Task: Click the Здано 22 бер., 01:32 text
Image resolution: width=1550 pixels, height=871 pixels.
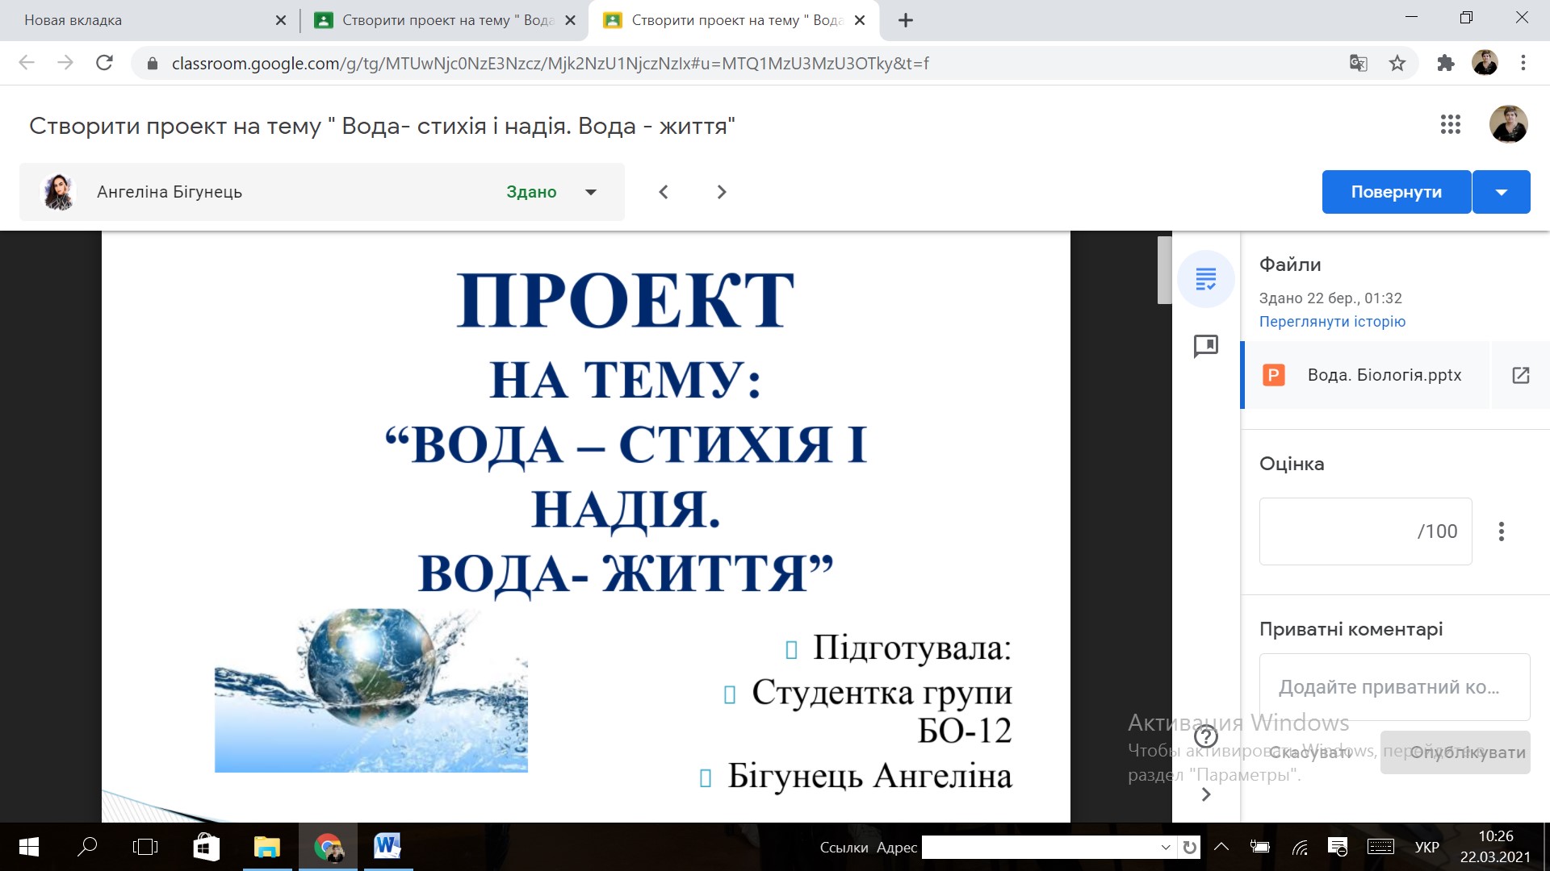Action: point(1330,298)
